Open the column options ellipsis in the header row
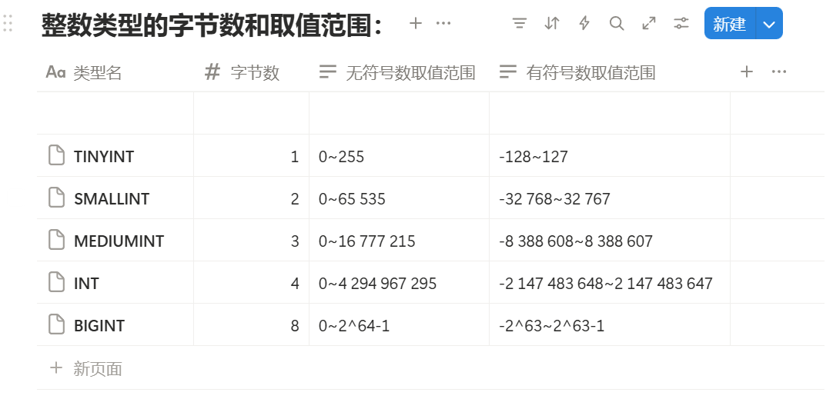 click(x=779, y=71)
